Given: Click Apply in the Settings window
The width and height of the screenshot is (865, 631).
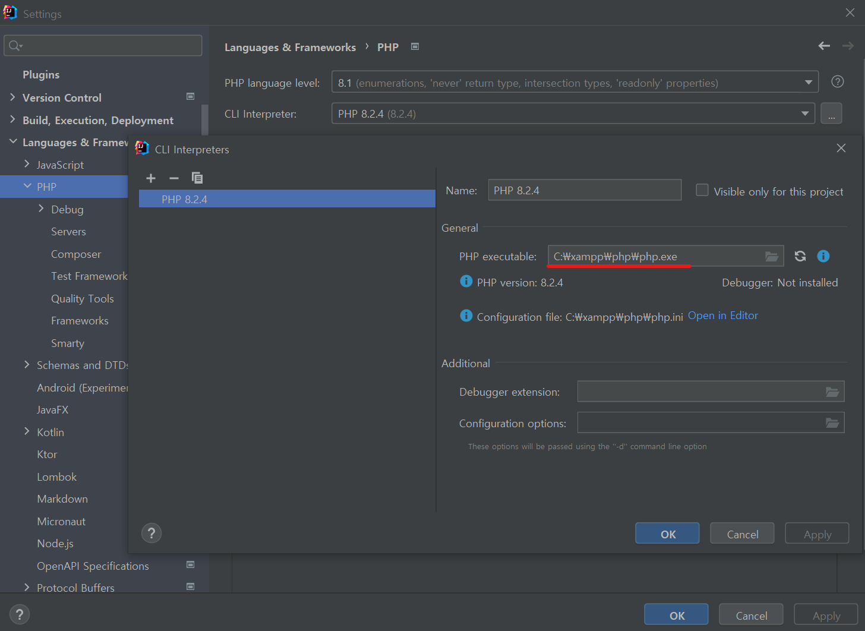Looking at the screenshot, I should click(826, 615).
